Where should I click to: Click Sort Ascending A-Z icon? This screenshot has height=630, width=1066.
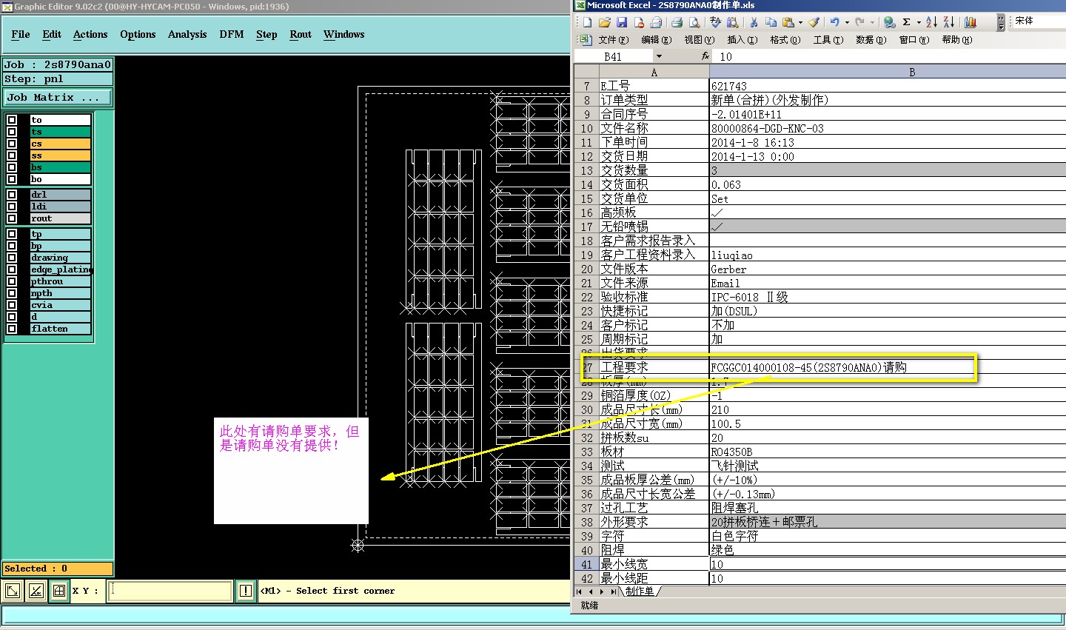coord(931,22)
